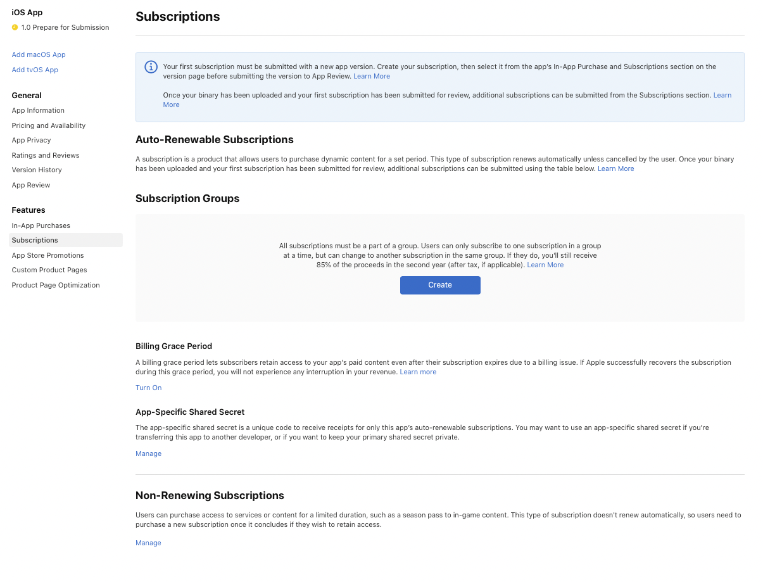
Task: Click Manage under App-Specific Shared Secret
Action: [149, 453]
